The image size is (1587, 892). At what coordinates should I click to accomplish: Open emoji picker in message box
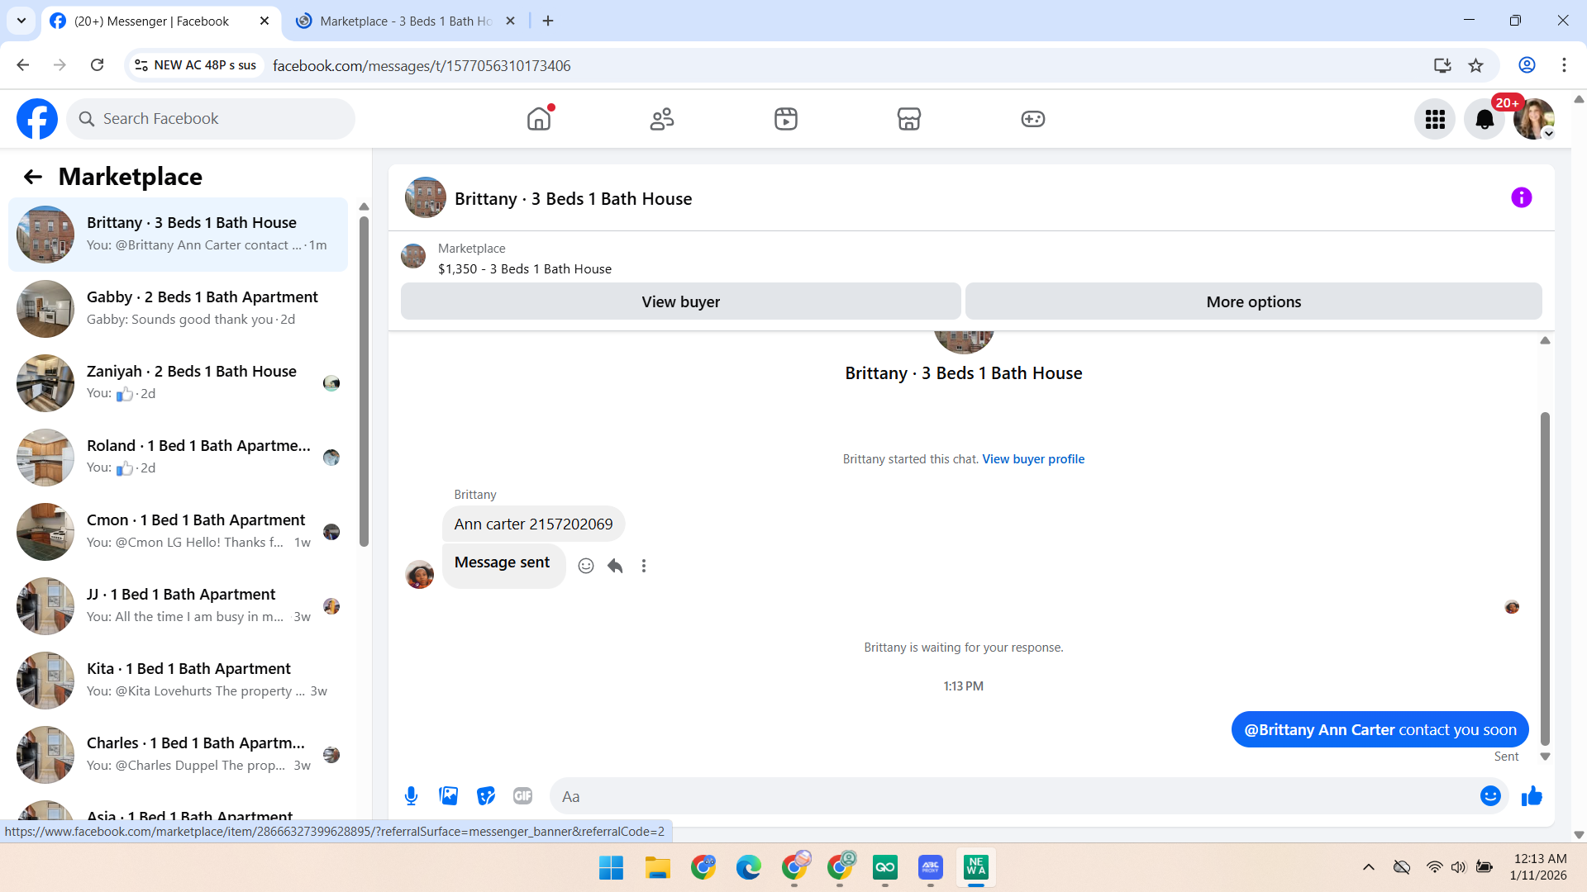click(x=1490, y=796)
